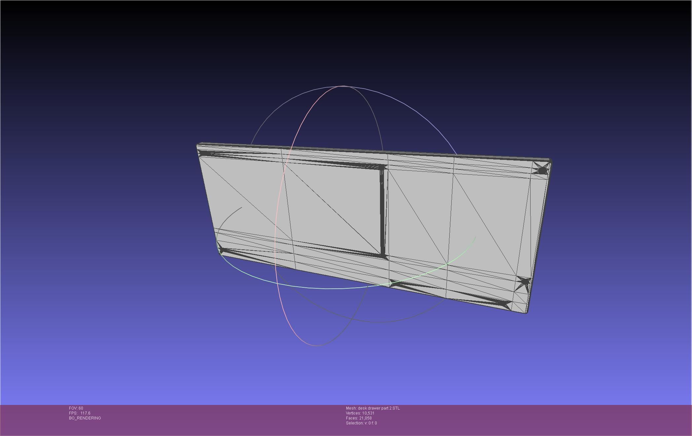
Task: Click the Faces: 21,058 readout
Action: coord(359,418)
